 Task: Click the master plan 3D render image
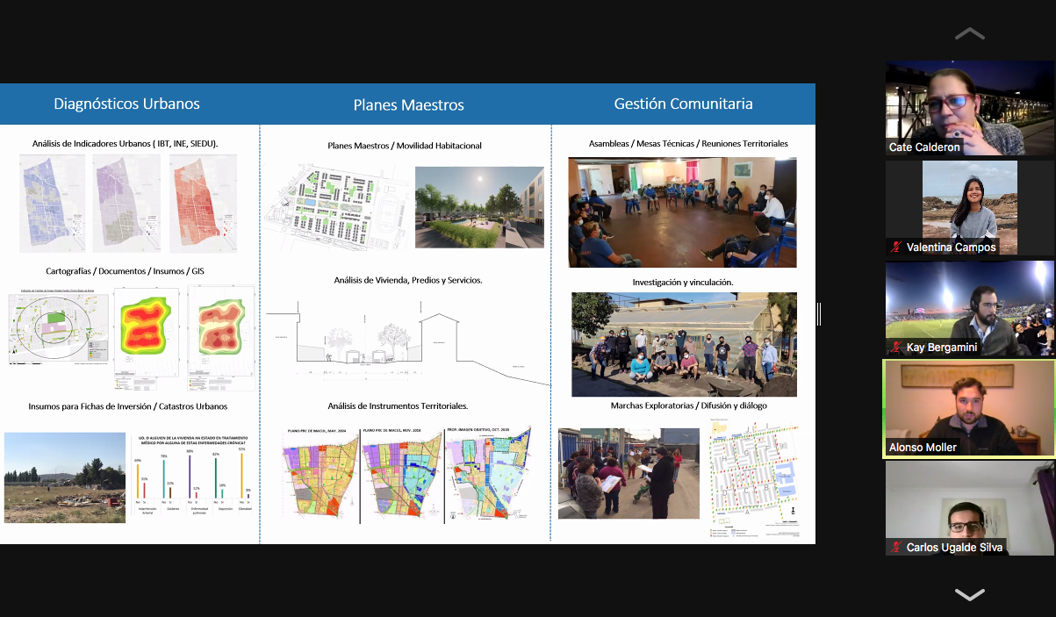[x=479, y=207]
